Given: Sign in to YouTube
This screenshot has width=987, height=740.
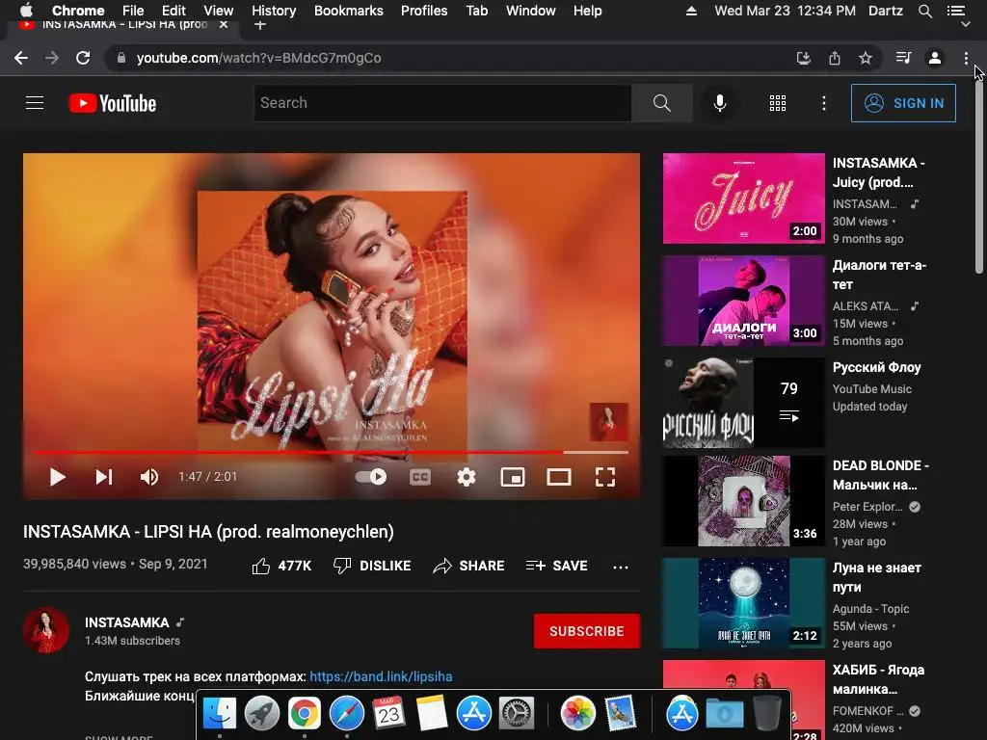Looking at the screenshot, I should [903, 103].
